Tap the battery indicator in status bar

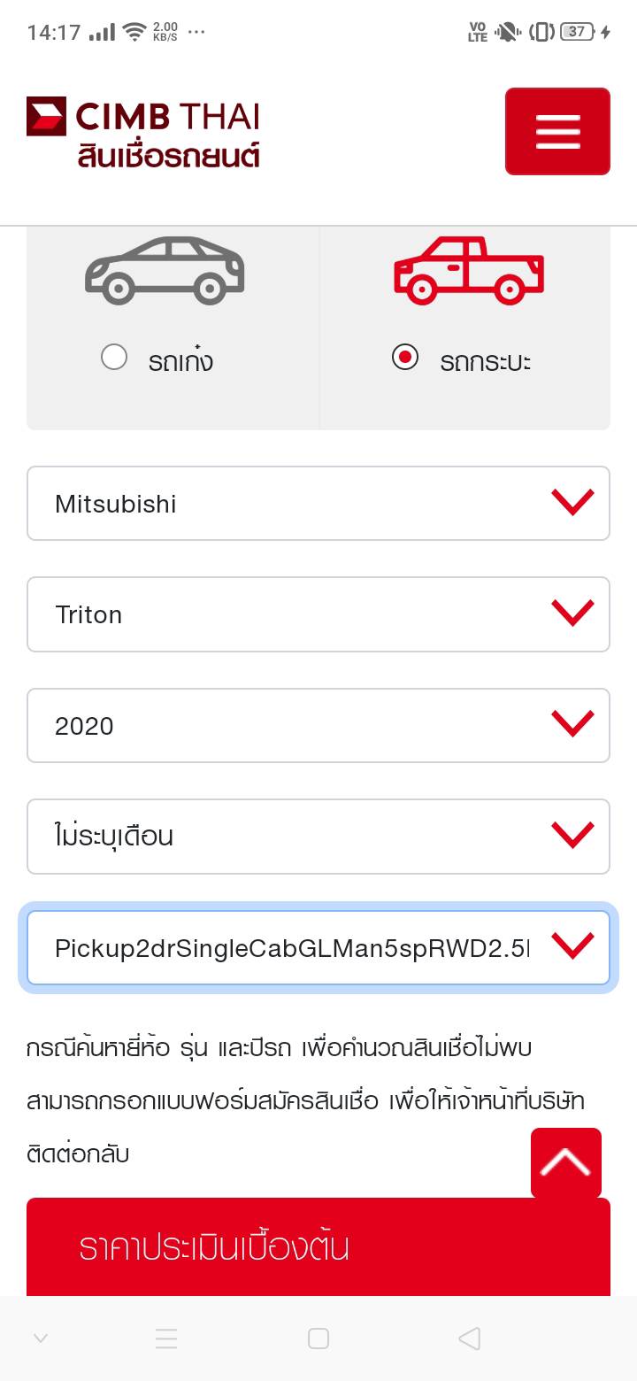pos(577,32)
